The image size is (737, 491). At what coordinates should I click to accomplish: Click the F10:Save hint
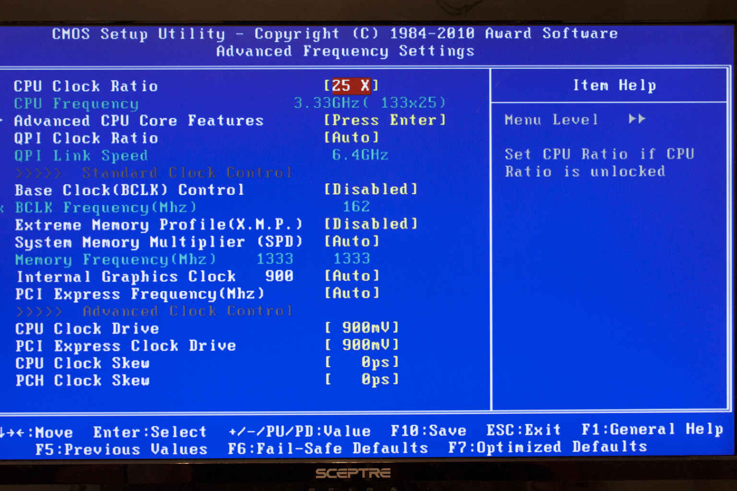click(x=428, y=431)
